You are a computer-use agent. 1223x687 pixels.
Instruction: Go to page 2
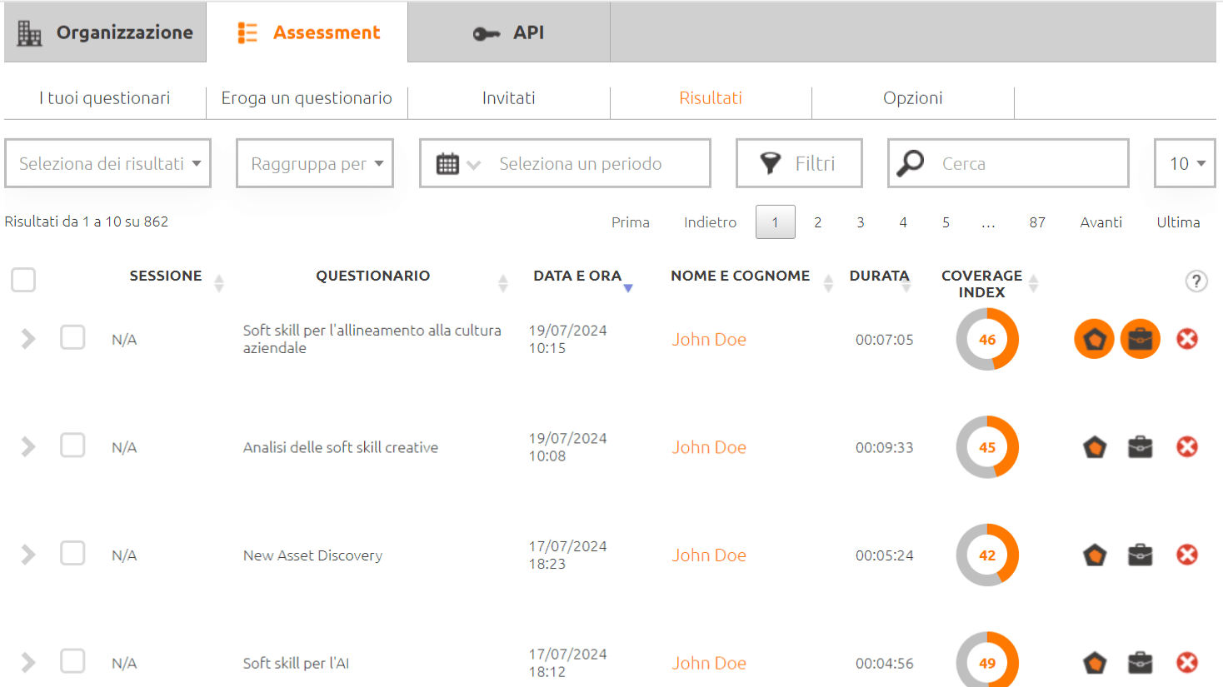click(x=818, y=222)
